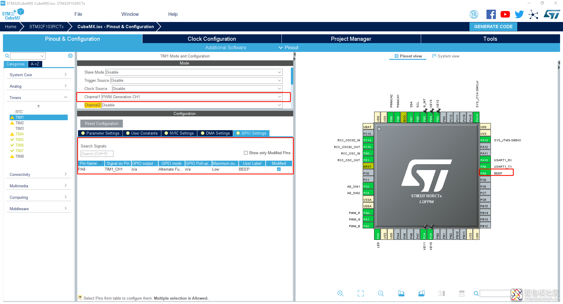
Task: Rotate the chip clockwise
Action: click(x=401, y=293)
